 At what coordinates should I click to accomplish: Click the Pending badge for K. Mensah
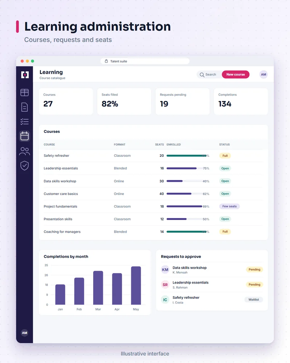point(254,269)
